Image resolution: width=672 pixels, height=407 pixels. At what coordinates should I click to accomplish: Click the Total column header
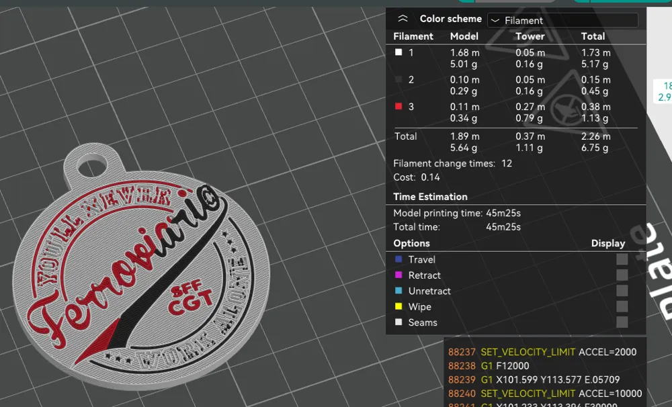593,36
